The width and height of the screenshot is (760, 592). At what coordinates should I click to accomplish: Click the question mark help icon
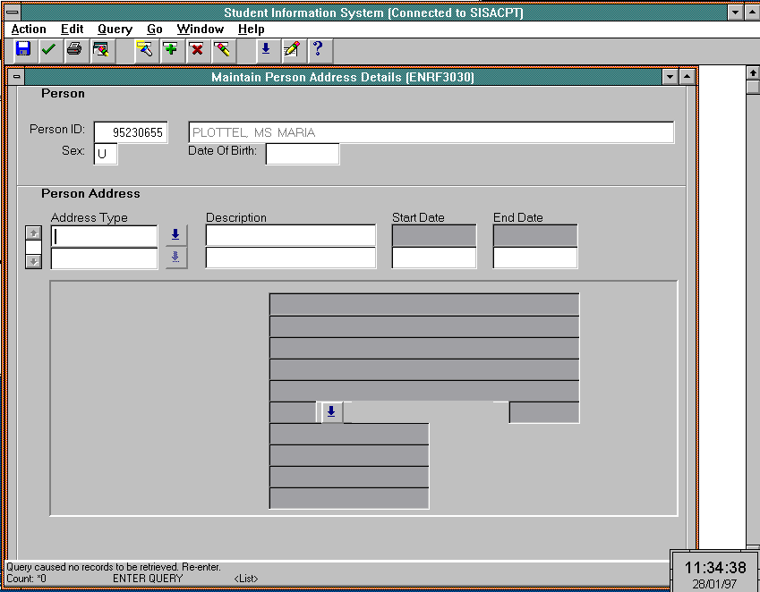(317, 50)
